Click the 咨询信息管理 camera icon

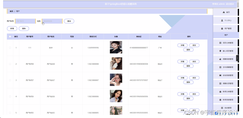click(220, 75)
